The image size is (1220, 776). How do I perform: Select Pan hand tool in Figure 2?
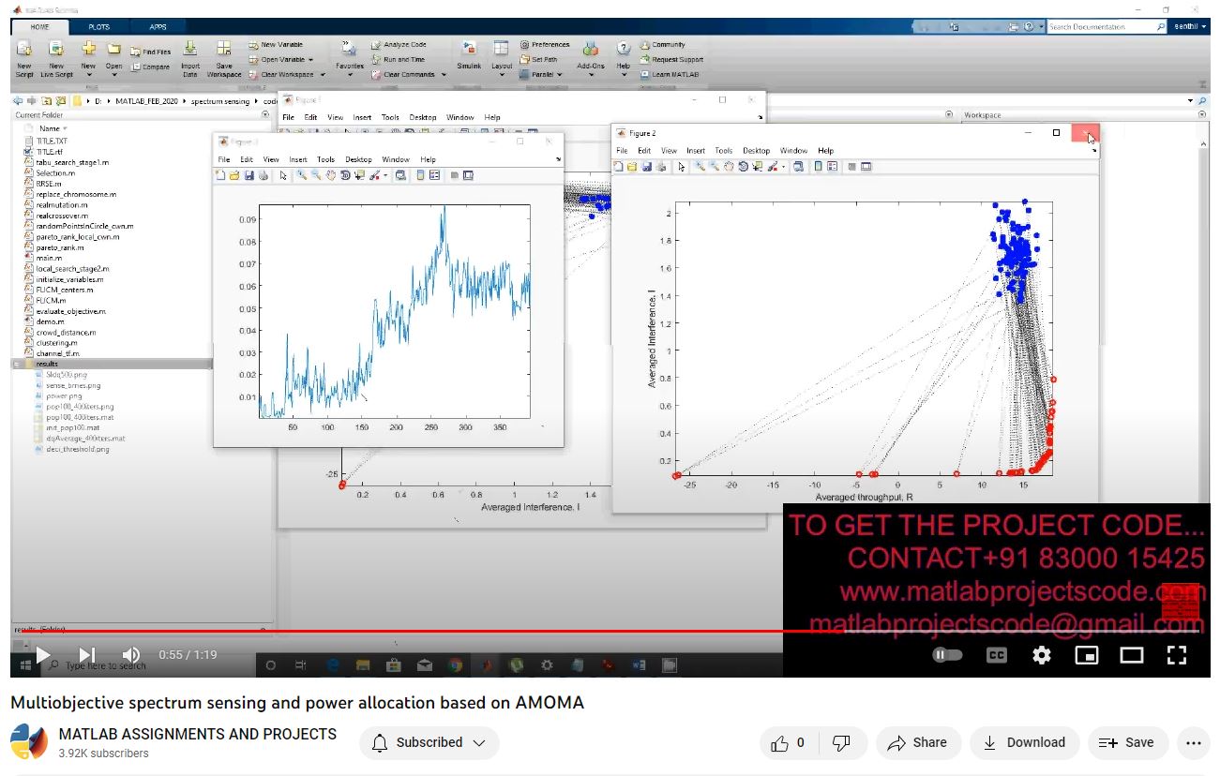729,167
